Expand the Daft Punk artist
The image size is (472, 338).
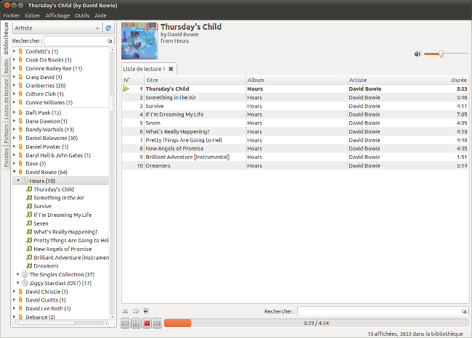(14, 112)
